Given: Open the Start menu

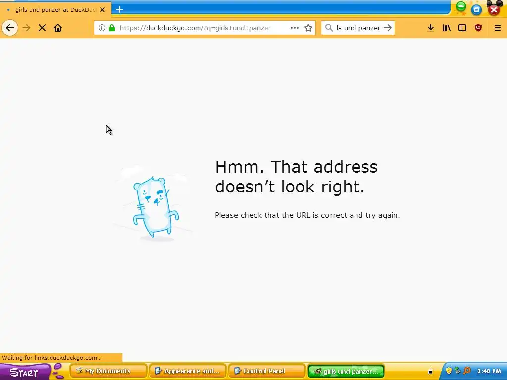Looking at the screenshot, I should pos(25,372).
